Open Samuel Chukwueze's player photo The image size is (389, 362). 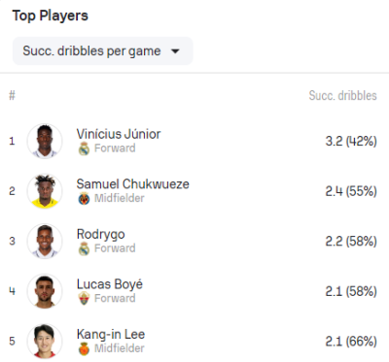[45, 191]
